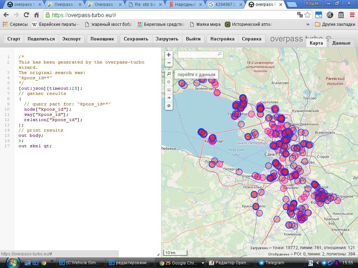Run query with Старт button
The width and height of the screenshot is (358, 268).
(x=14, y=39)
